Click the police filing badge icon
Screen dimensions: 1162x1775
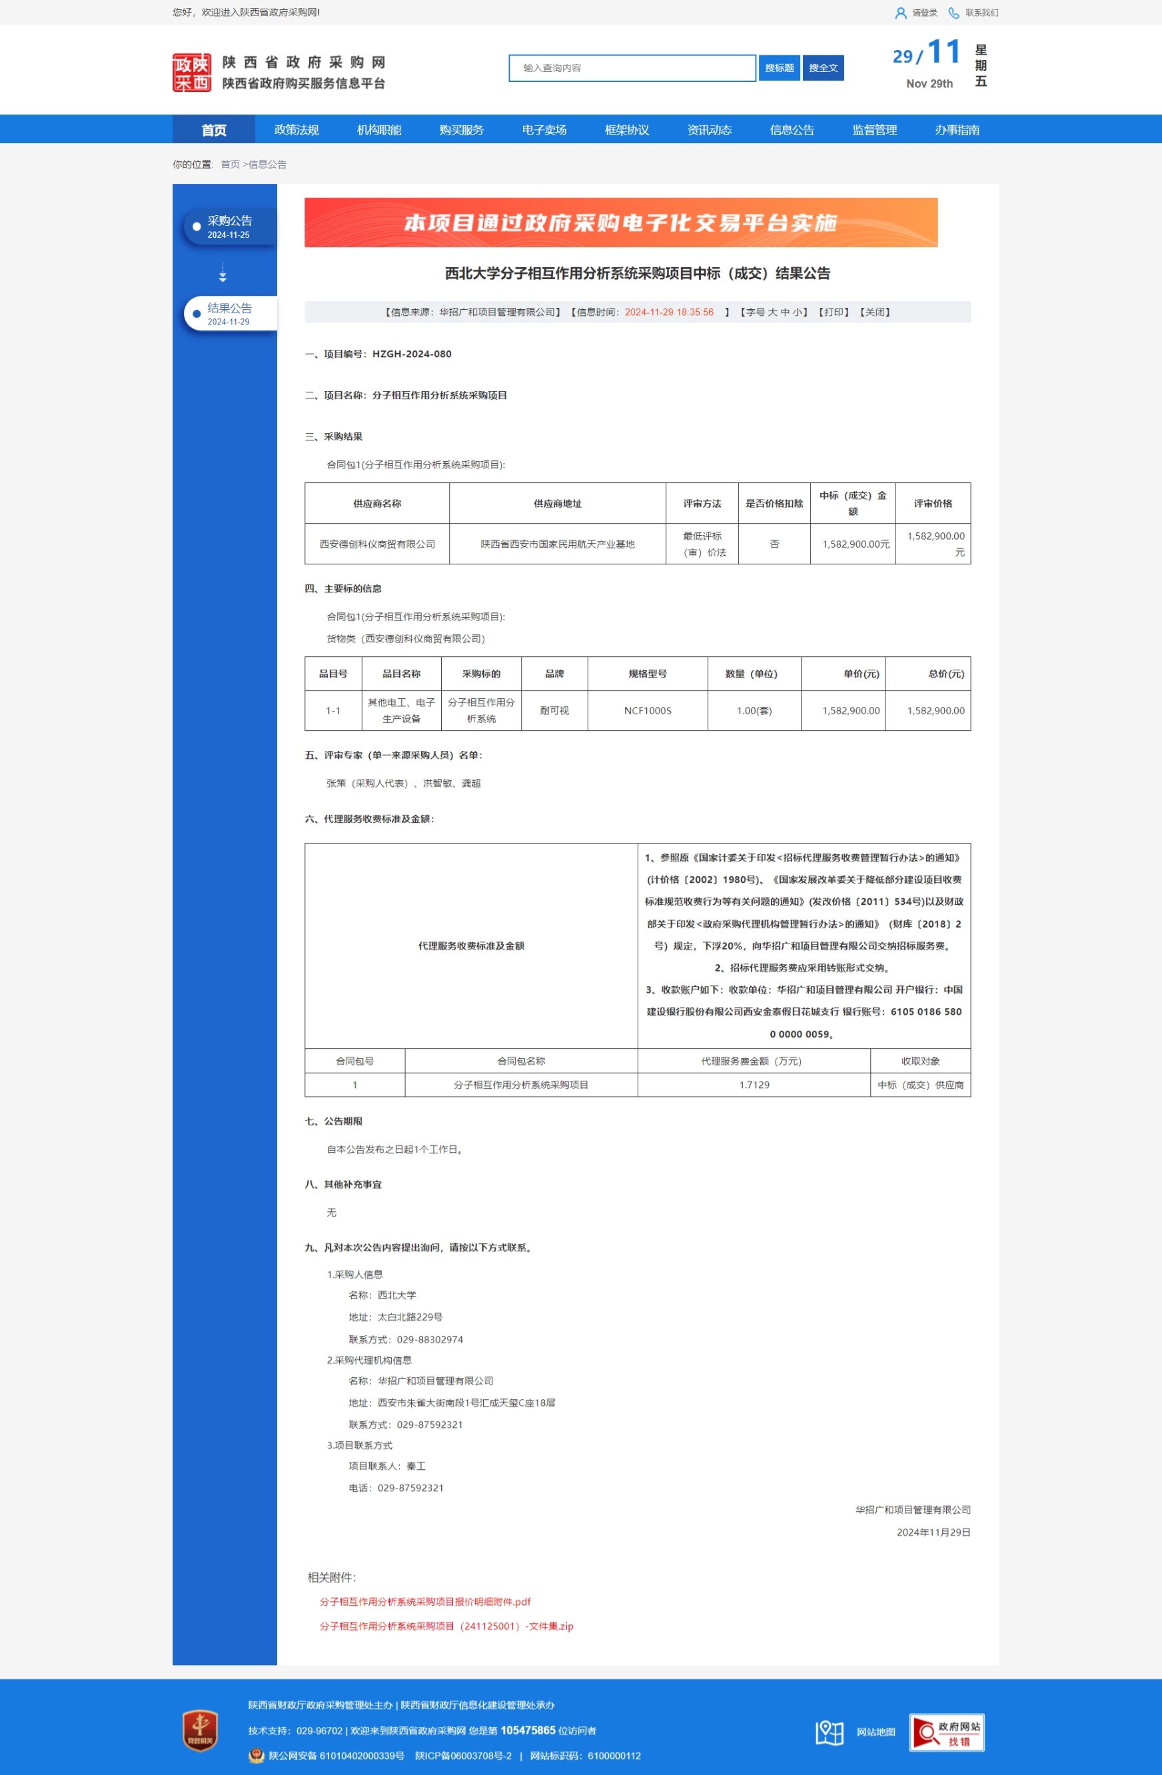256,1756
